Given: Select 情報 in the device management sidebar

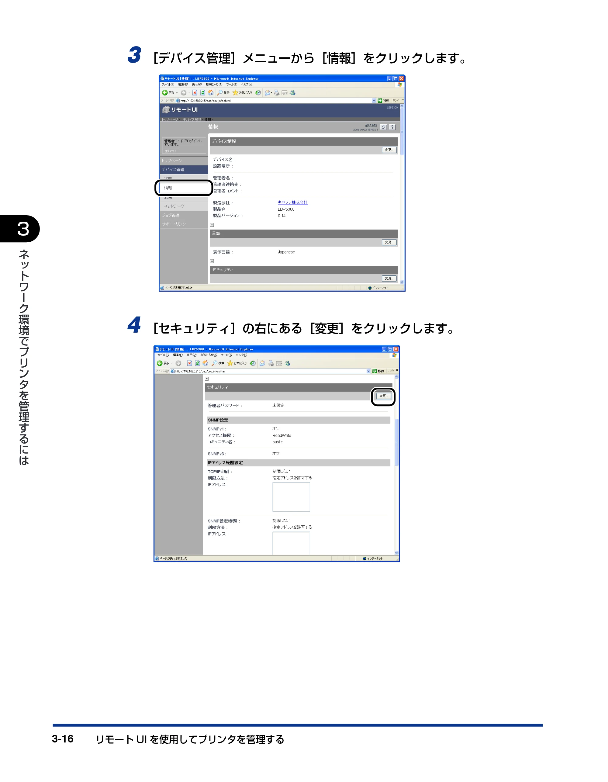Looking at the screenshot, I should (185, 188).
